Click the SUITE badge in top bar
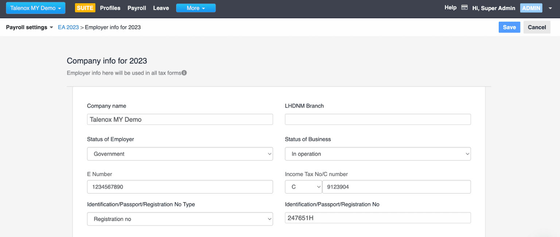The height and width of the screenshot is (237, 560). click(x=85, y=8)
